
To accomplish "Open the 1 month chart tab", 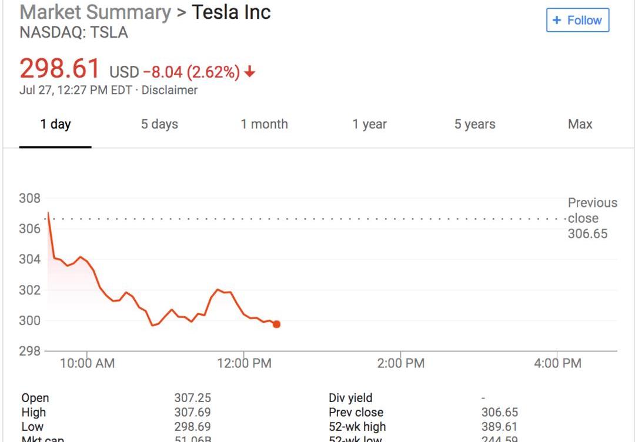I will click(264, 125).
